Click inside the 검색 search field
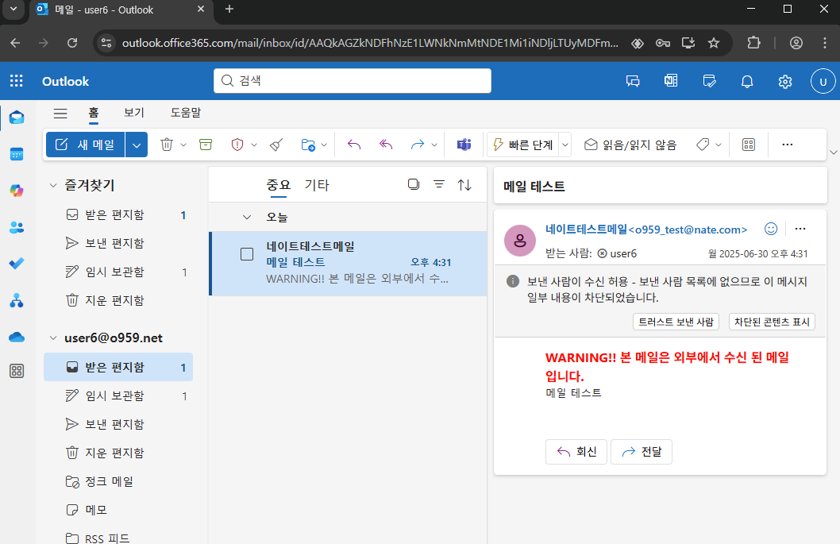The width and height of the screenshot is (840, 544). [x=352, y=80]
